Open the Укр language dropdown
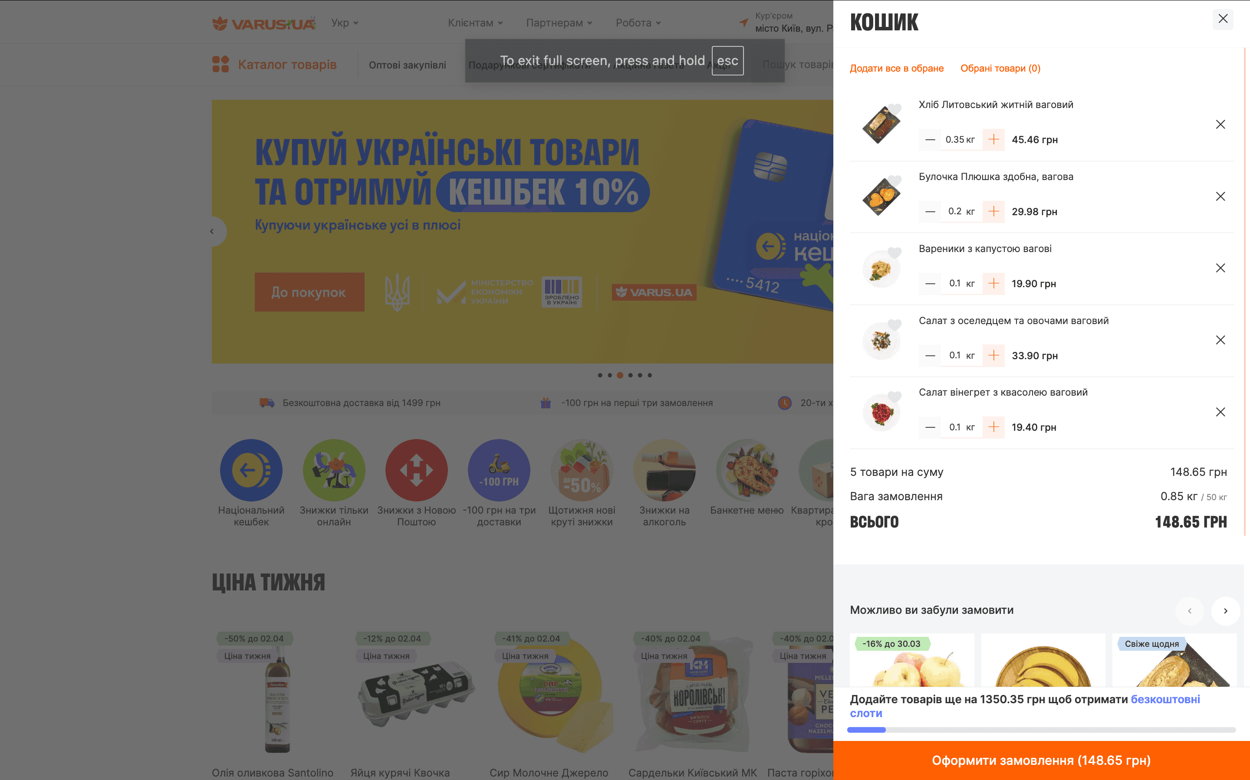Viewport: 1250px width, 780px height. (x=345, y=23)
